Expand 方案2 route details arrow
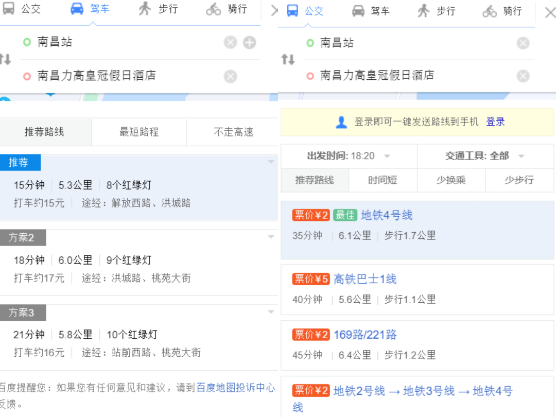 click(271, 236)
